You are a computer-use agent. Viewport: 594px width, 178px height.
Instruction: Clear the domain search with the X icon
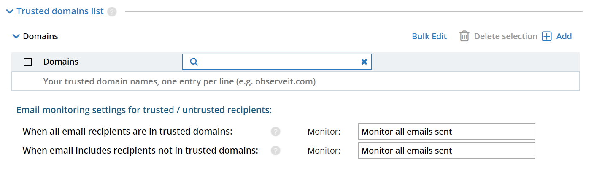(x=364, y=62)
